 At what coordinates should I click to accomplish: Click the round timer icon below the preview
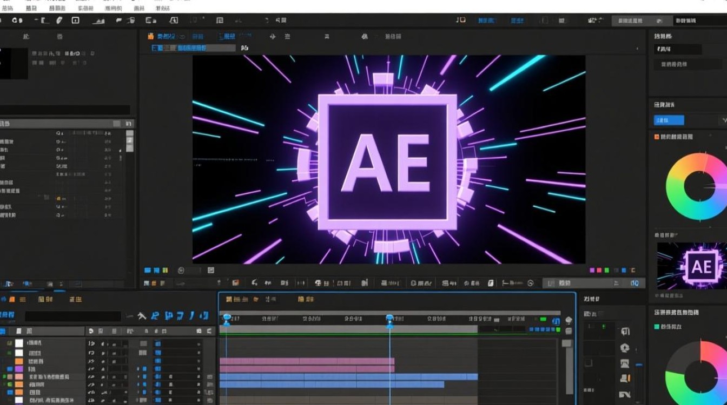point(181,270)
